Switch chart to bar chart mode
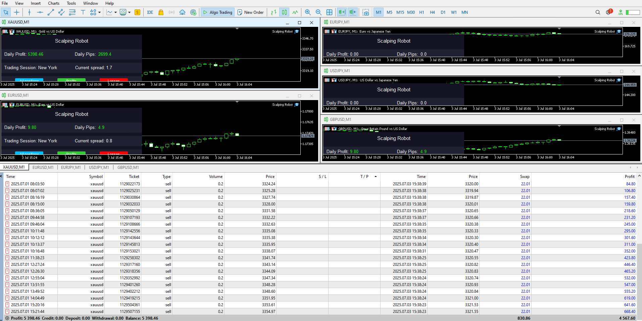This screenshot has height=321, width=642. click(274, 12)
